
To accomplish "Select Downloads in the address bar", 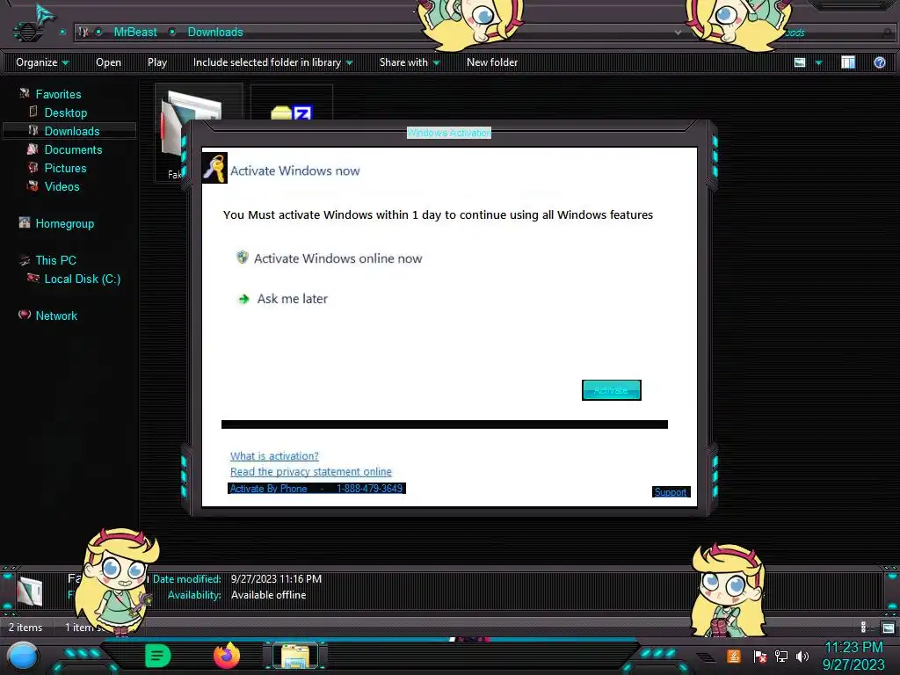I will (215, 33).
